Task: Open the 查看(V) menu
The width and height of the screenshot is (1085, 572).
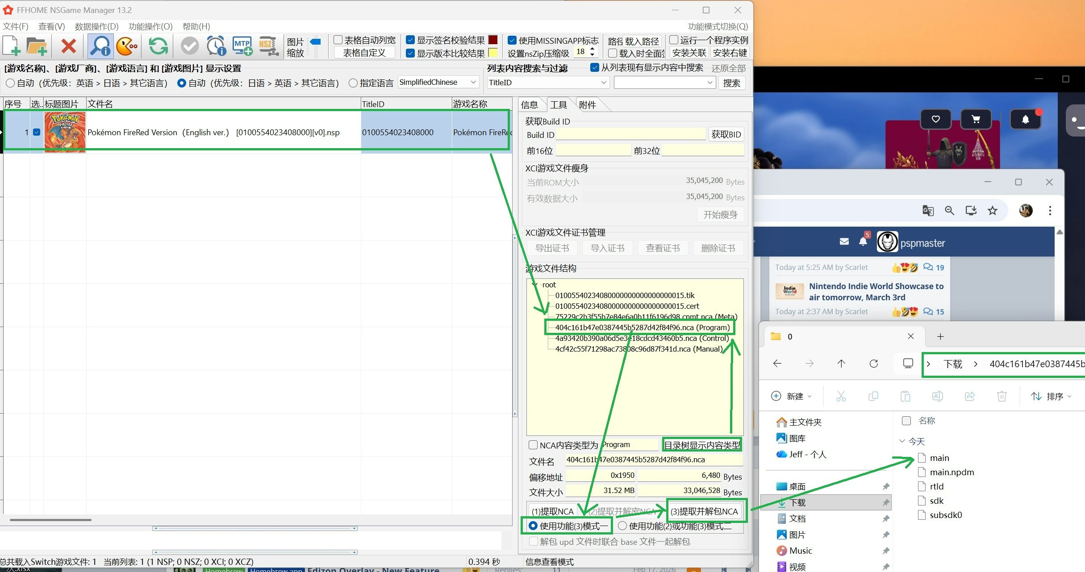Action: (51, 26)
